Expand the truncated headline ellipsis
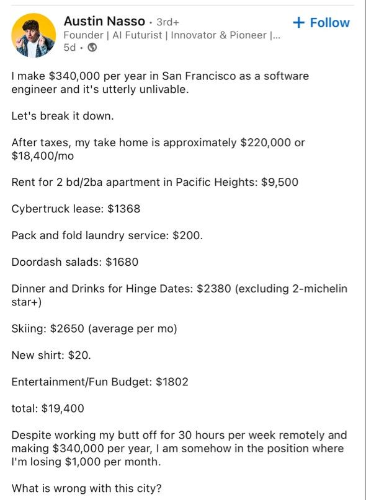 point(275,35)
